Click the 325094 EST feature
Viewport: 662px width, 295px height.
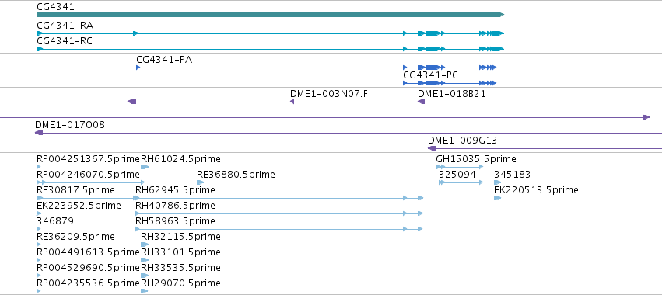pyautogui.click(x=461, y=182)
